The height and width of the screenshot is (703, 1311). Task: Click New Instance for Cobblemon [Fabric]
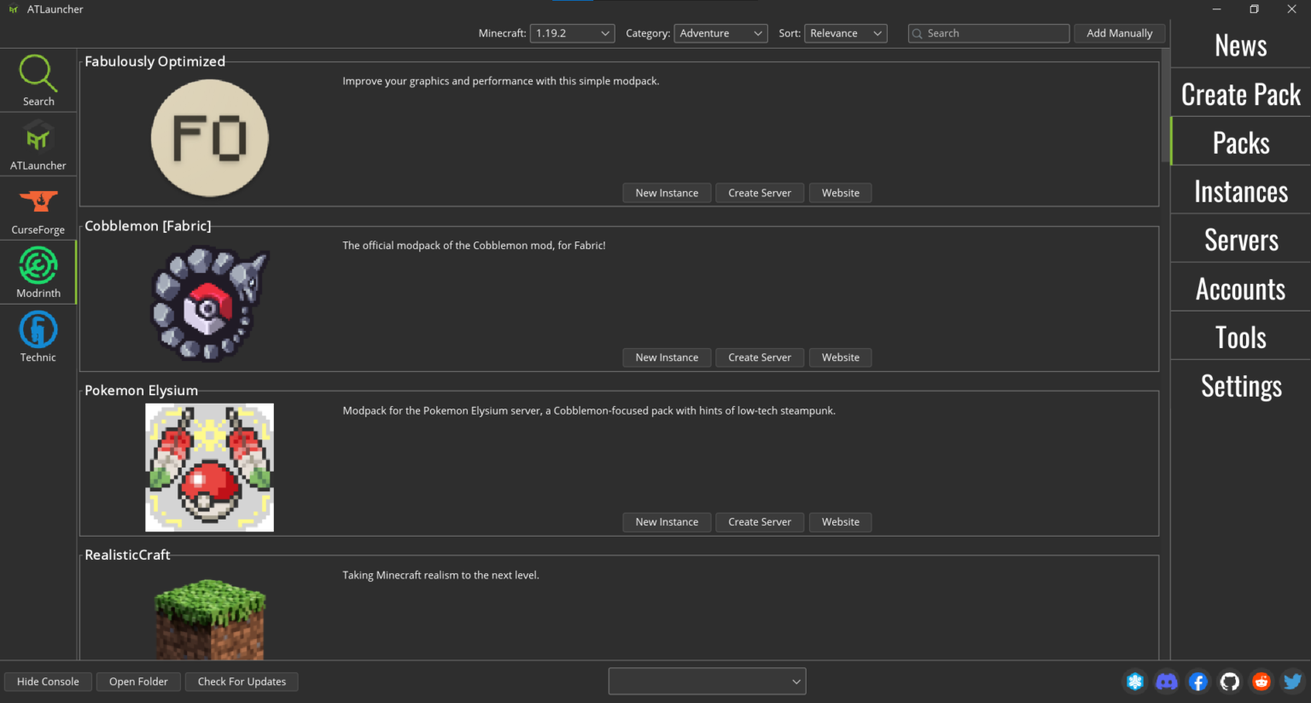667,357
